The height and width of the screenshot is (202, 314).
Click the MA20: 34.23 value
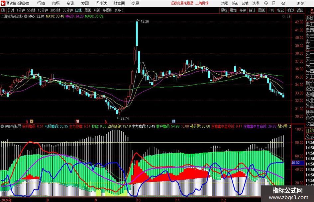[74, 16]
